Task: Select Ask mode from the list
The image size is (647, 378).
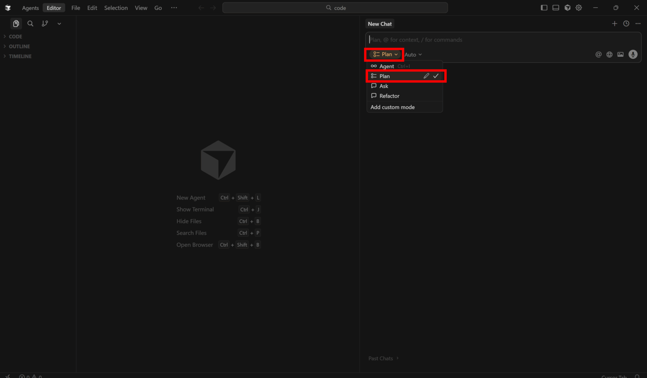Action: pos(384,86)
